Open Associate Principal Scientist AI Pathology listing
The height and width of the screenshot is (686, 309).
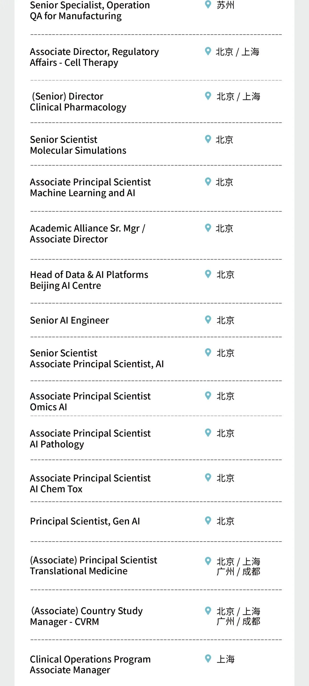90,439
